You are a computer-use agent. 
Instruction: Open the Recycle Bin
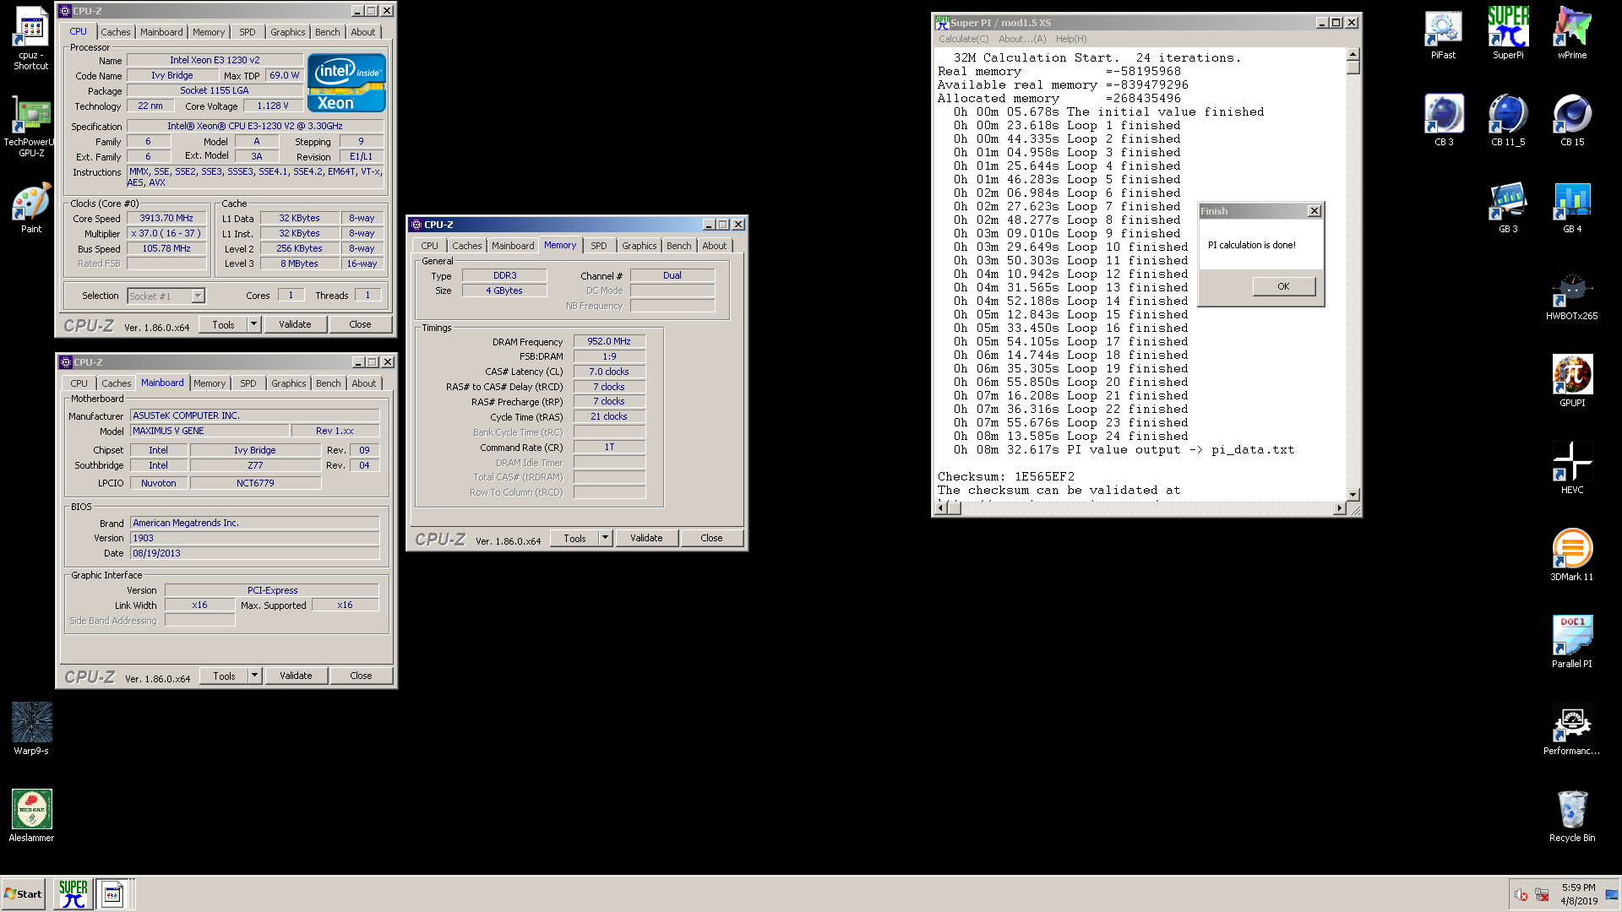point(1572,817)
